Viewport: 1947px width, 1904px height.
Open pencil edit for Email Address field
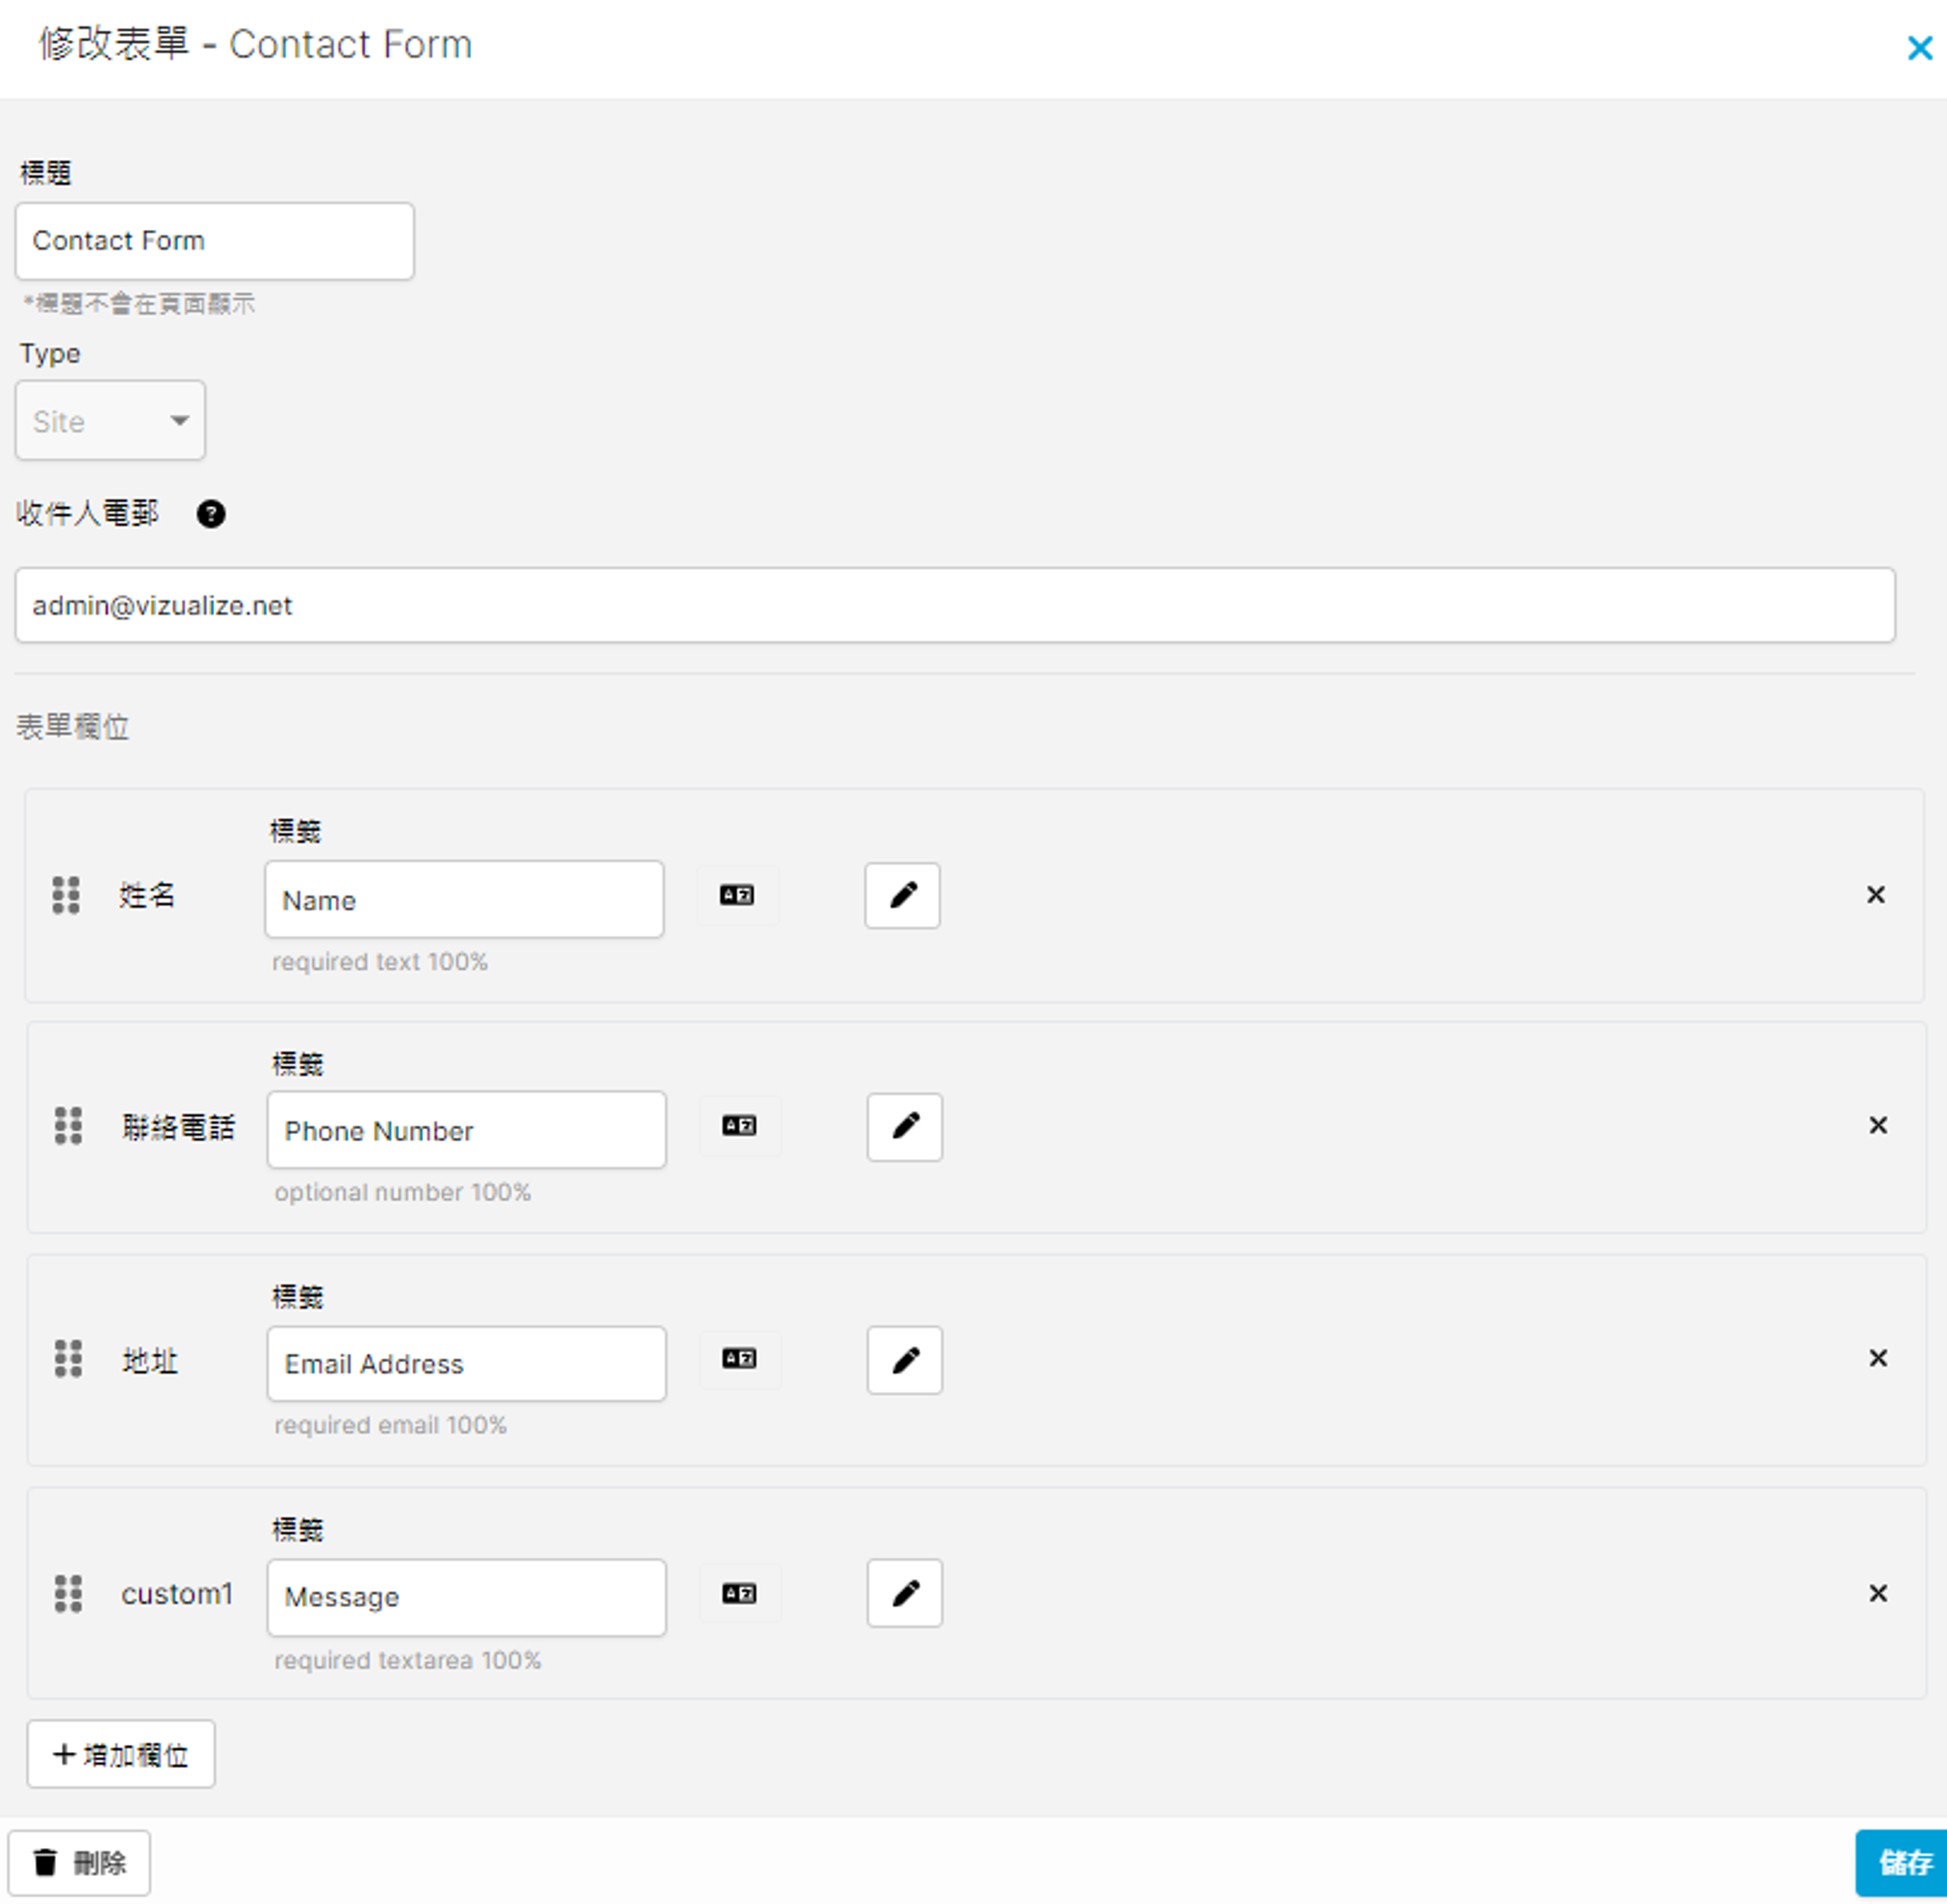tap(904, 1360)
